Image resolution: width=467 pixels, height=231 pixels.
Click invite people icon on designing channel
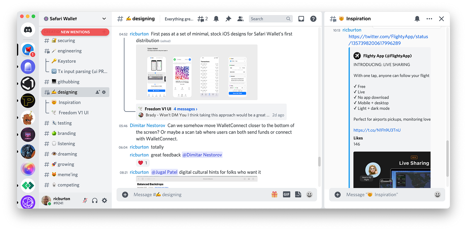98,92
